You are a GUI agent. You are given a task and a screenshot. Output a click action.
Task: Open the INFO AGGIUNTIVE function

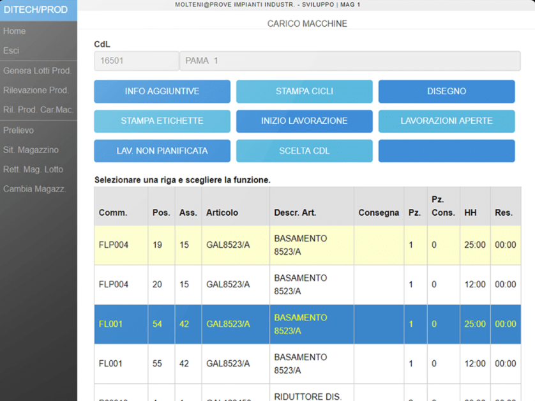(162, 91)
